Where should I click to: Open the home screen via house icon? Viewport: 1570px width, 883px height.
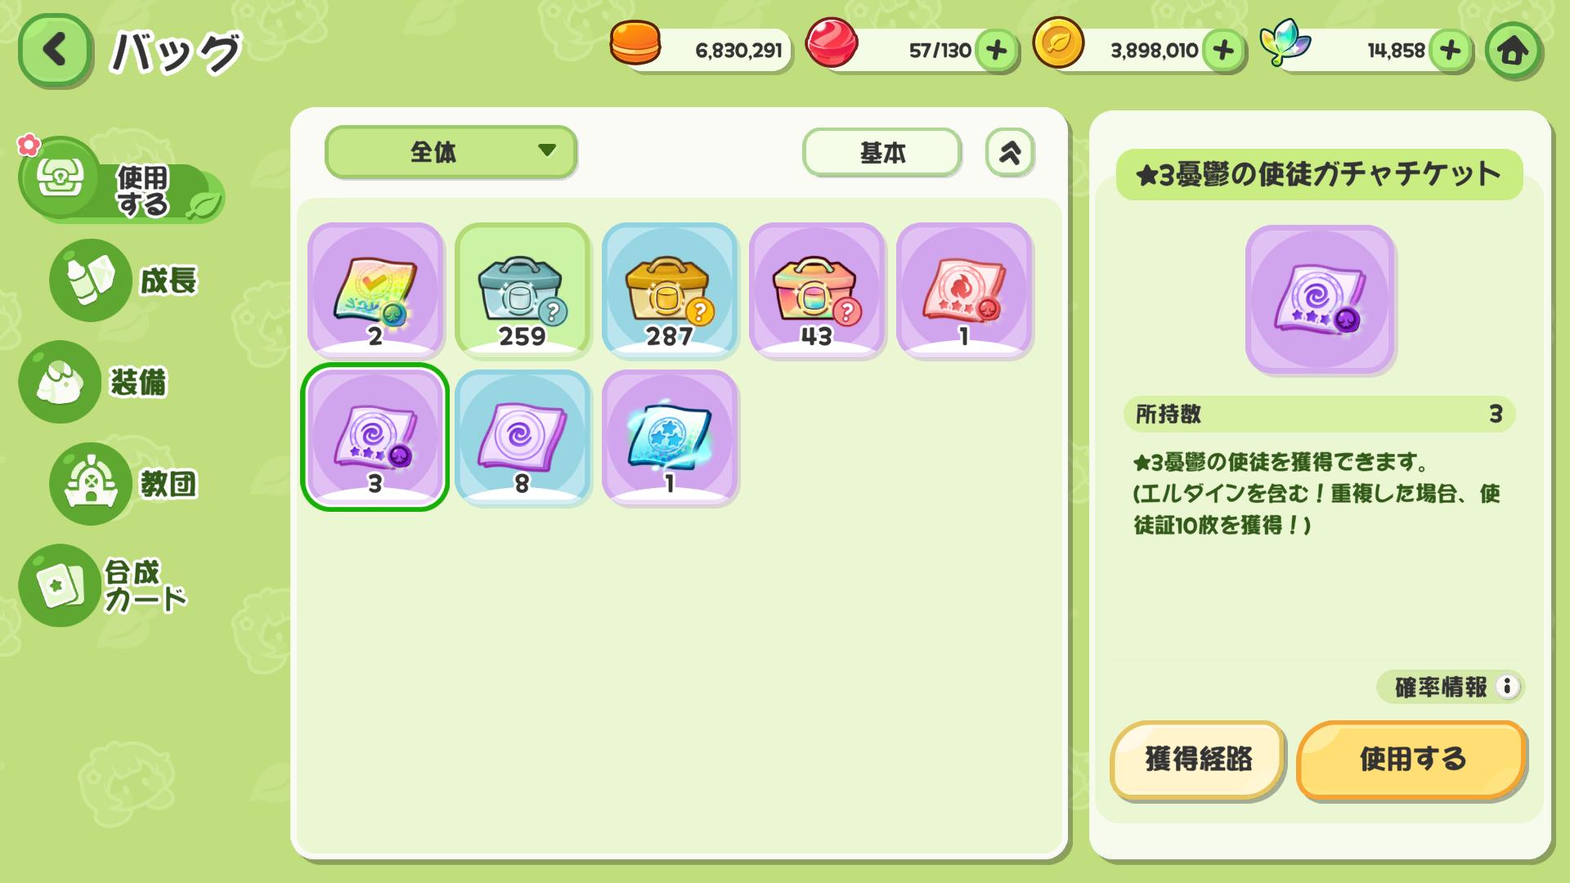[x=1513, y=51]
